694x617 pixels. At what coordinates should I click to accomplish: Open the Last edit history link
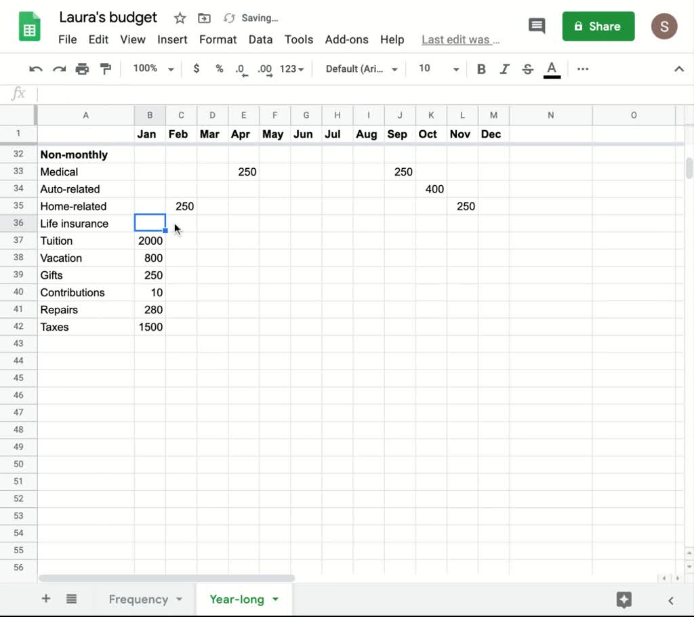(461, 39)
